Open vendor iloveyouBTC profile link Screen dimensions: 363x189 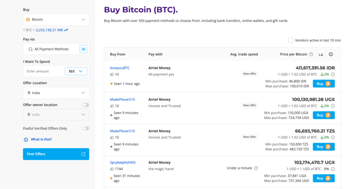[x=120, y=68]
